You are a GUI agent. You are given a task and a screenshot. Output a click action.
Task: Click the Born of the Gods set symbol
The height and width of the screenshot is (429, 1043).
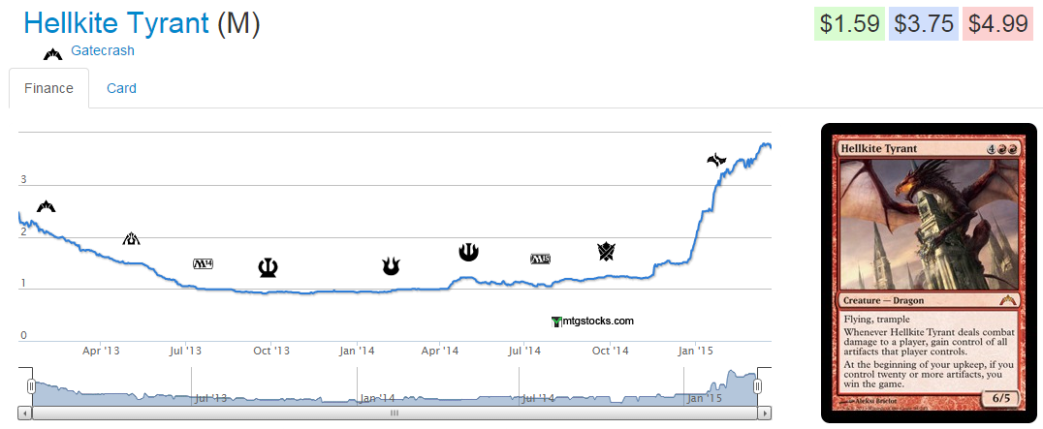[391, 266]
